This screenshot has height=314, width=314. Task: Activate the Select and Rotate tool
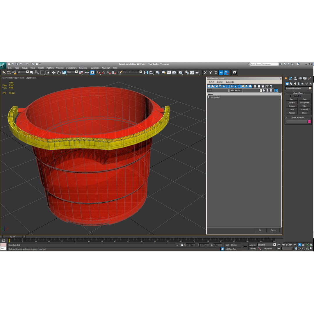(59, 72)
